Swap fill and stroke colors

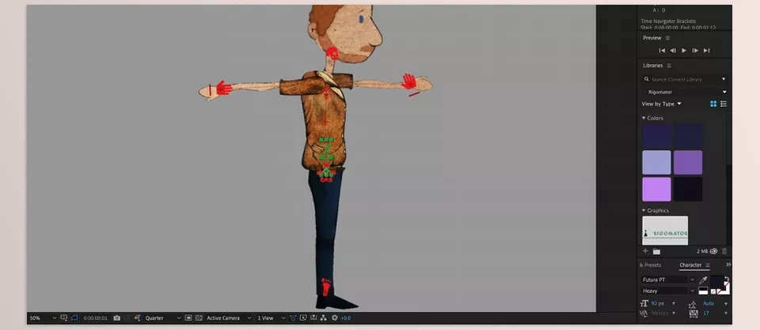click(727, 279)
